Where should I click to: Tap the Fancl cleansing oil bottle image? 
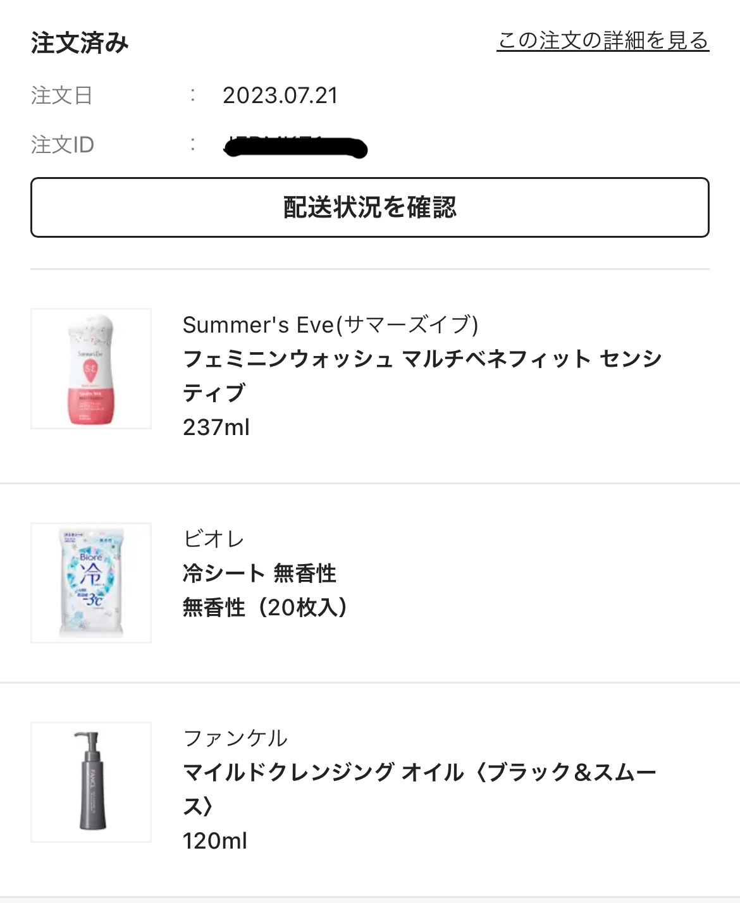[91, 782]
